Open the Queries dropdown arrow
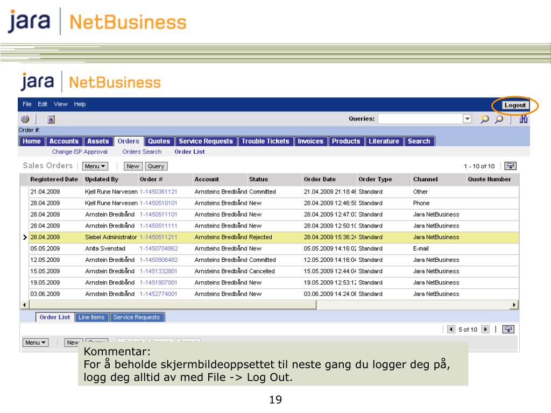 [467, 119]
